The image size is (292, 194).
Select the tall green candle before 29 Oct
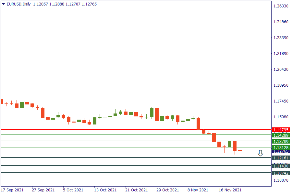click(x=152, y=113)
